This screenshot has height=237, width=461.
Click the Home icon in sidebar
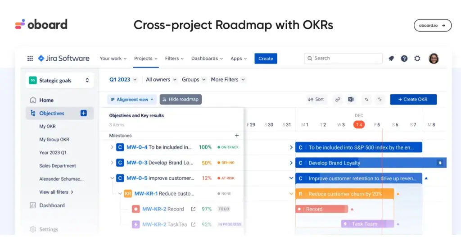[x=33, y=100]
